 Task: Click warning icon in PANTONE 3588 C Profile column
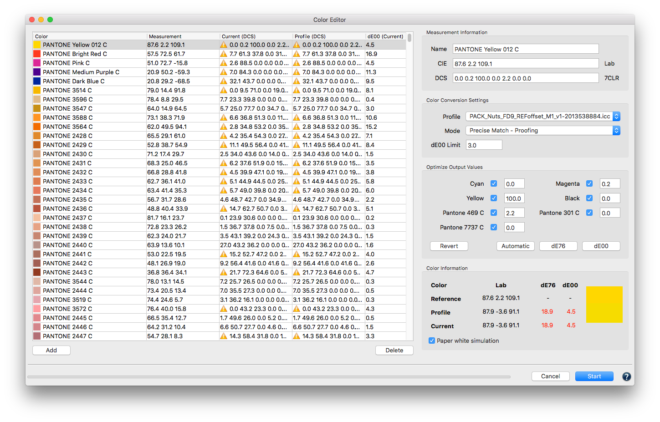297,117
